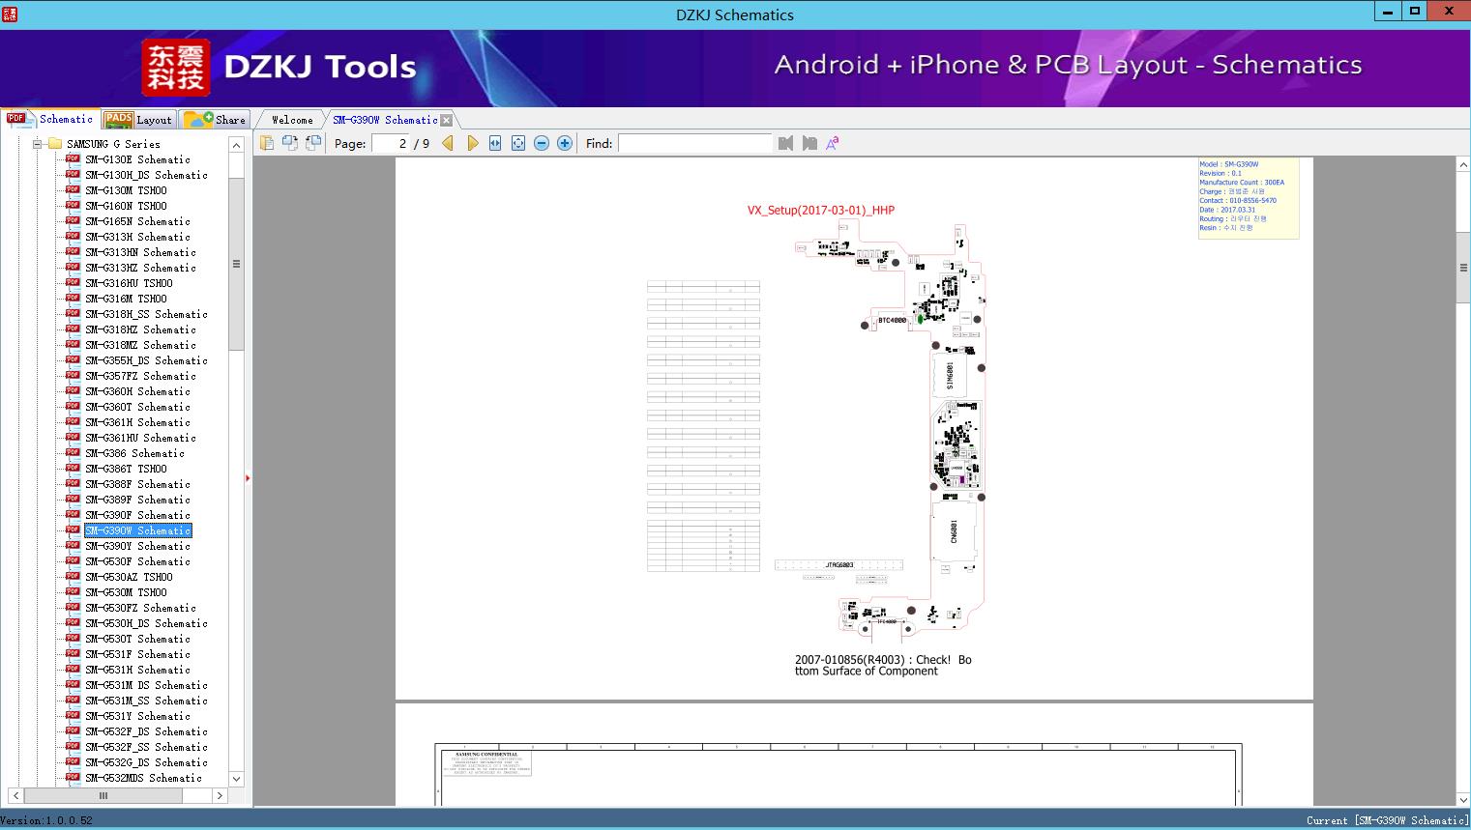Switch to the Welcome document tab
This screenshot has width=1471, height=830.
pos(292,120)
